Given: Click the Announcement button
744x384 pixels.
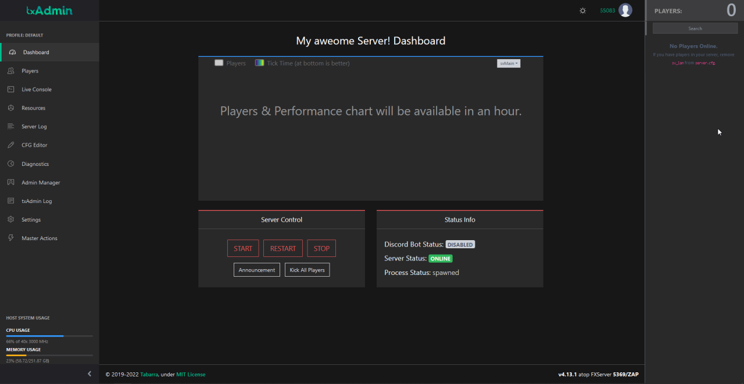Looking at the screenshot, I should (257, 270).
